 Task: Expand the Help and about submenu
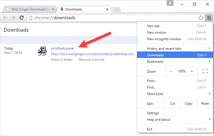click(x=175, y=120)
